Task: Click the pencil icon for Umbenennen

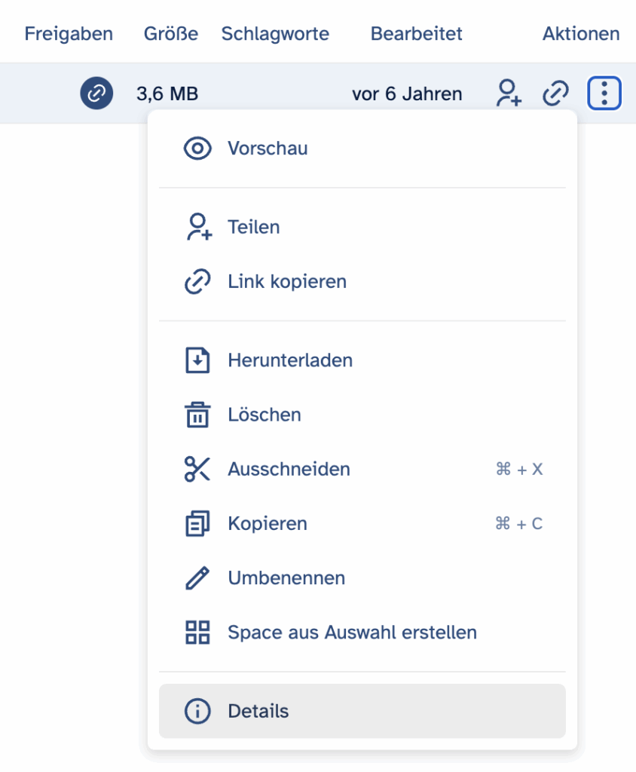Action: tap(197, 578)
